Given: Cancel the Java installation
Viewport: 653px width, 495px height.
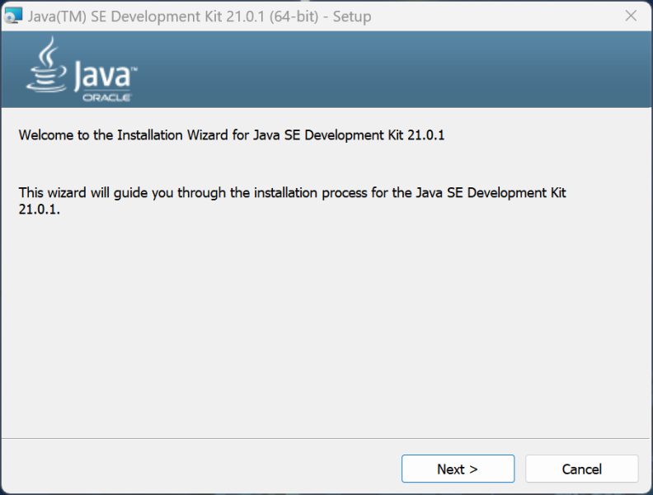Looking at the screenshot, I should pyautogui.click(x=581, y=469).
